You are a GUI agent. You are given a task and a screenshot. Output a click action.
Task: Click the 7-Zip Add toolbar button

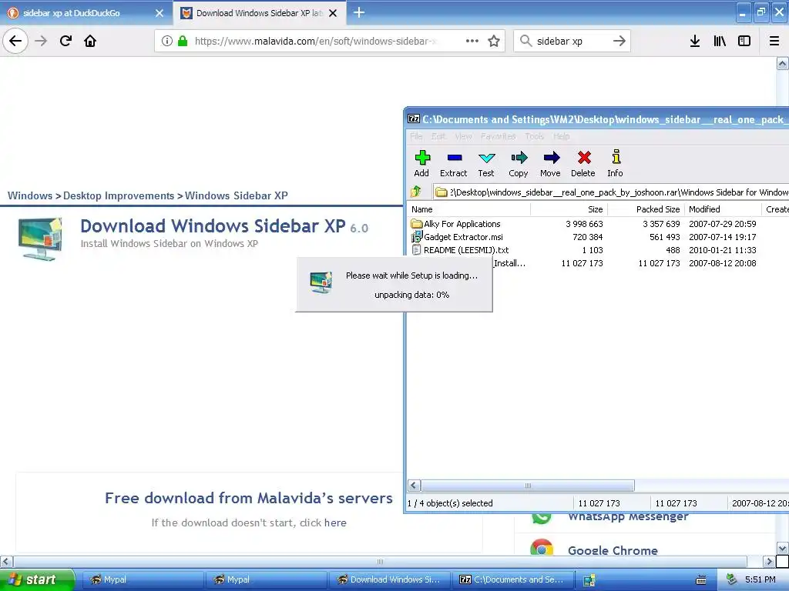point(421,164)
